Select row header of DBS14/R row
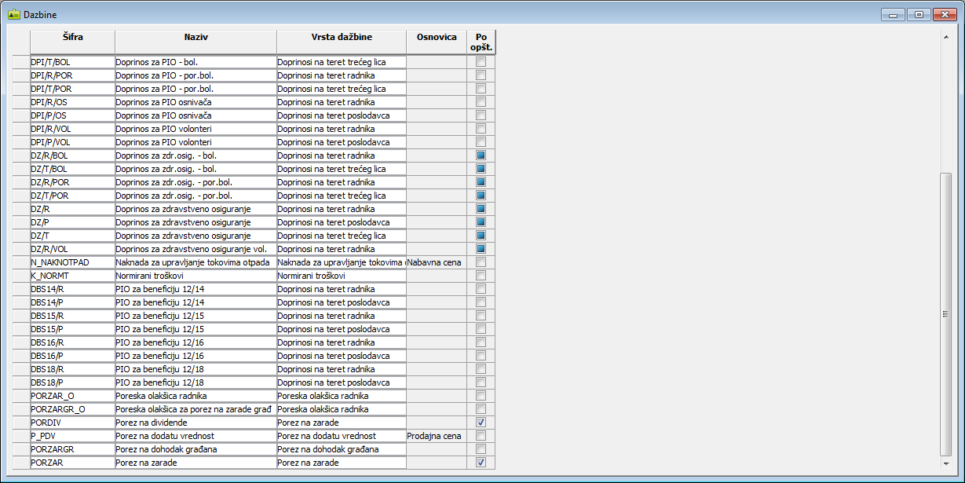The image size is (965, 483). click(22, 289)
